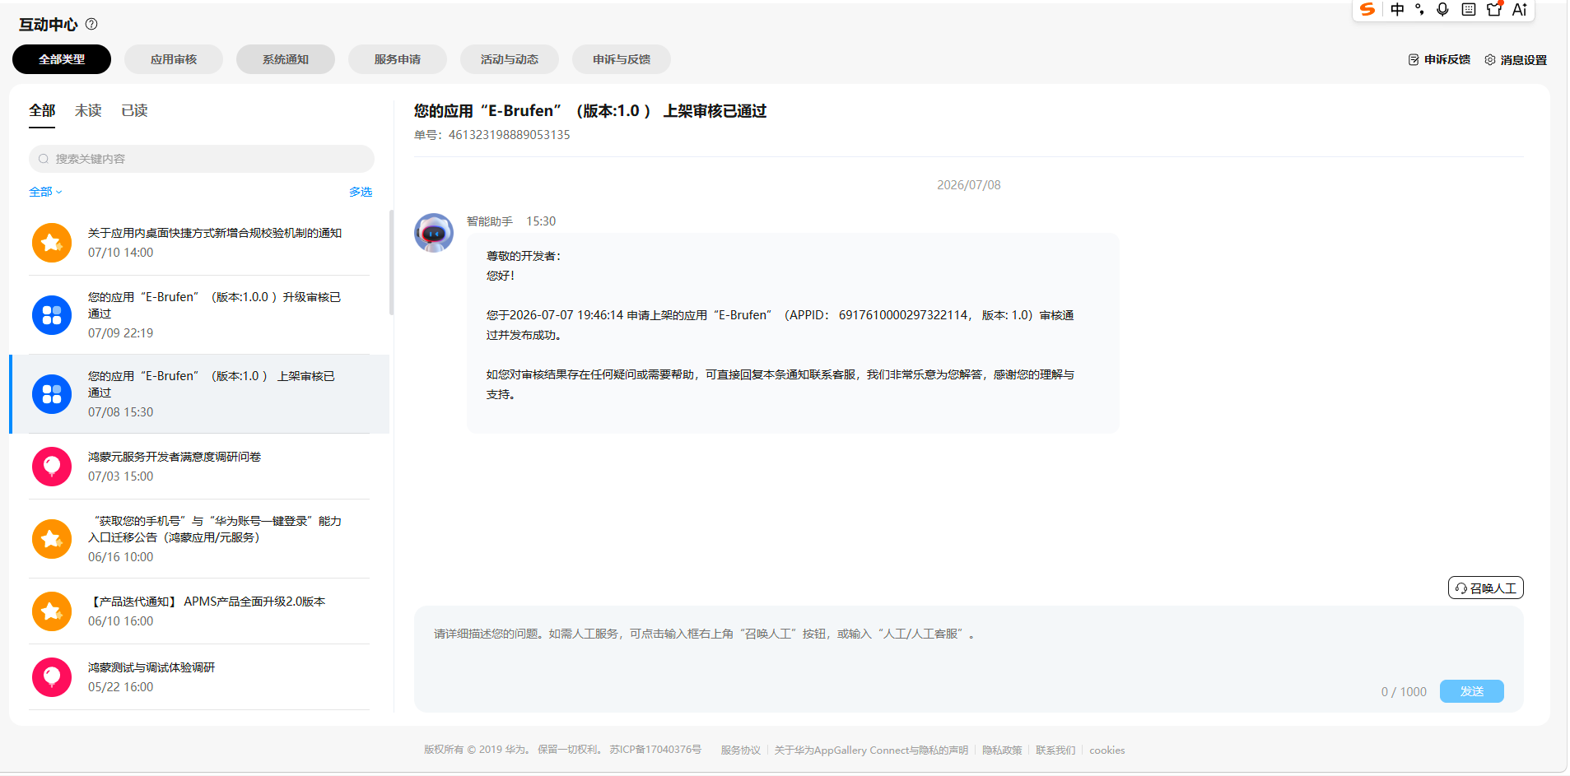Click the 多选 multi-select link

coord(361,192)
